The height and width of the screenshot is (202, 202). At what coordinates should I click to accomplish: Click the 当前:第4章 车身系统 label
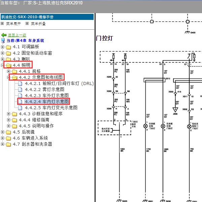pos(25,40)
